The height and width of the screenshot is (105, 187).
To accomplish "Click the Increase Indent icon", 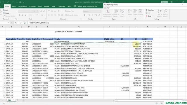I will point(62,15).
